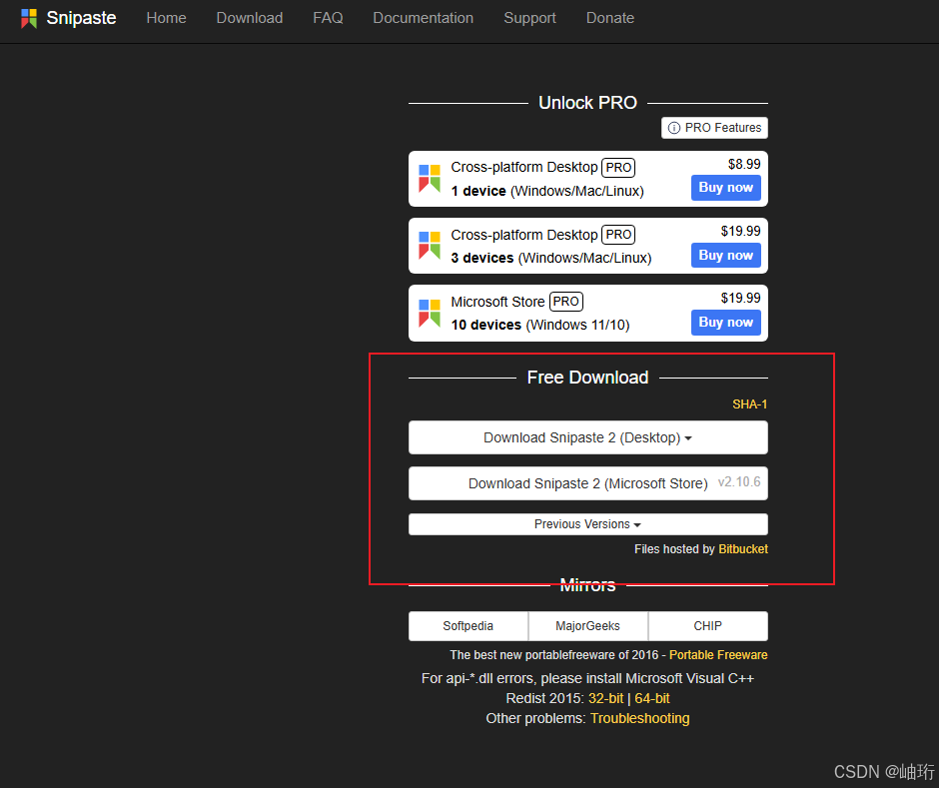Click the "Free Download" heading
939x788 pixels.
coord(587,378)
